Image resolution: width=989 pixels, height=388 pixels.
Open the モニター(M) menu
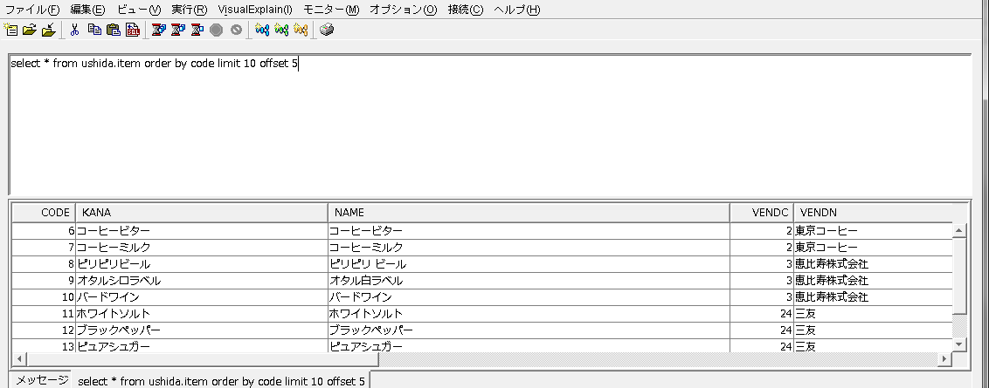331,10
